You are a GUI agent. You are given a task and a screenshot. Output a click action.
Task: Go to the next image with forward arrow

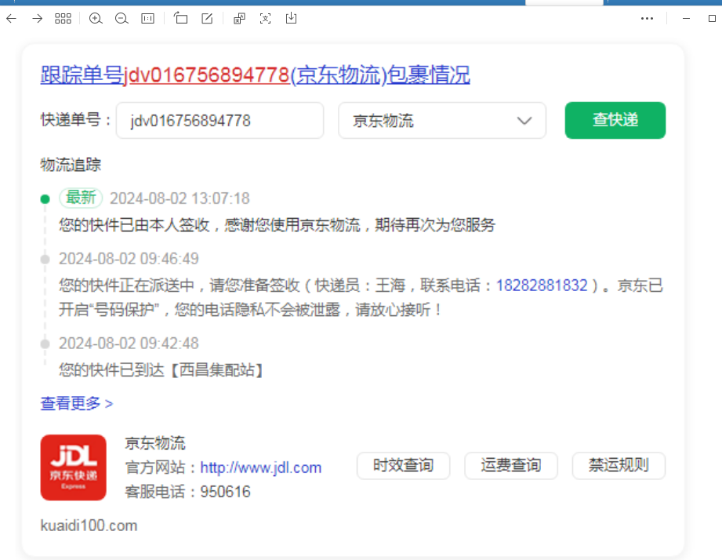coord(37,18)
